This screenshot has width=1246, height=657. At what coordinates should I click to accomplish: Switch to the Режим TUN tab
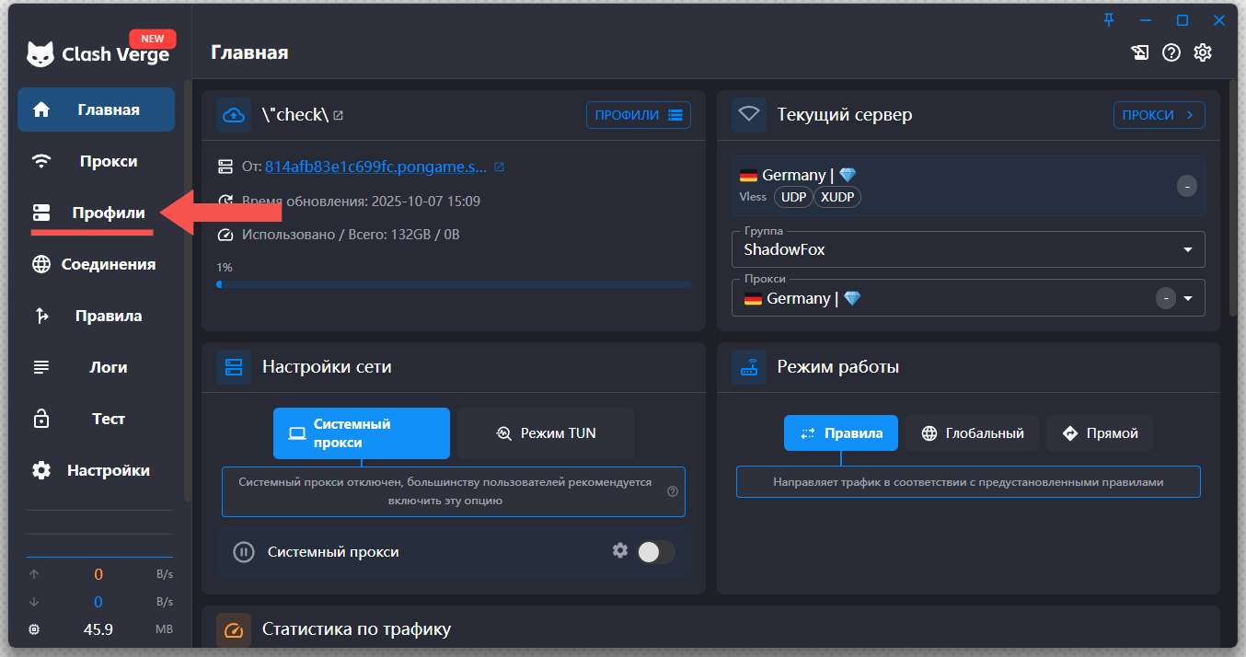coord(546,433)
